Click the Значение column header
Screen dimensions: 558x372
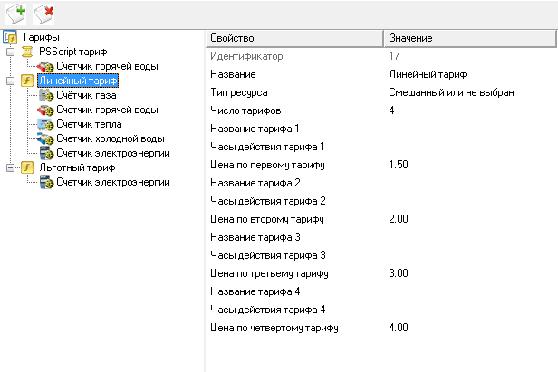470,38
